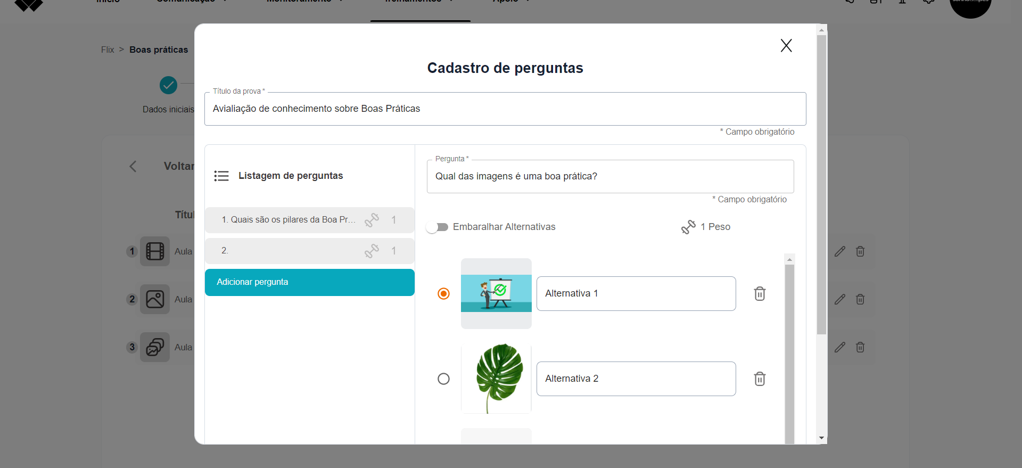Click the Dados iniciais step label
1022x468 pixels.
coord(168,109)
